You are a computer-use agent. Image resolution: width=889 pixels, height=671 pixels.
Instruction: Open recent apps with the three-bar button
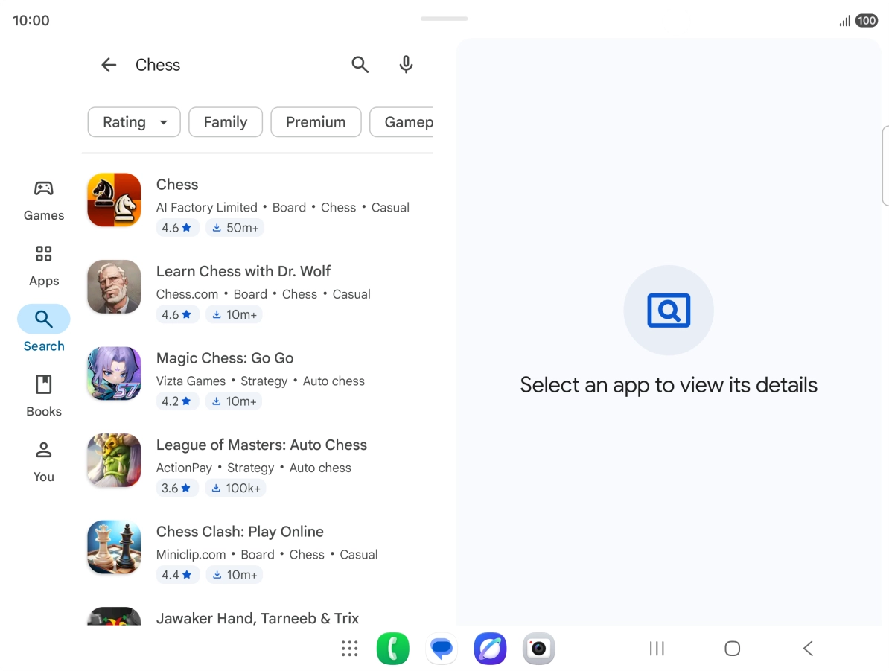click(657, 649)
